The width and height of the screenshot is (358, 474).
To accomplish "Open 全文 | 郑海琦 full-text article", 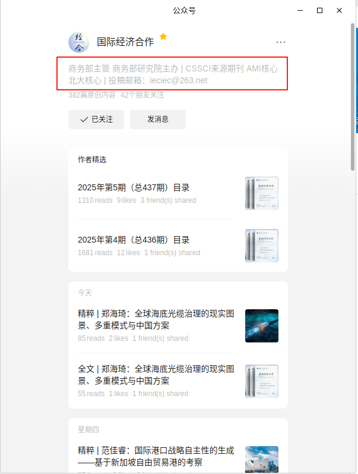I will tap(157, 375).
